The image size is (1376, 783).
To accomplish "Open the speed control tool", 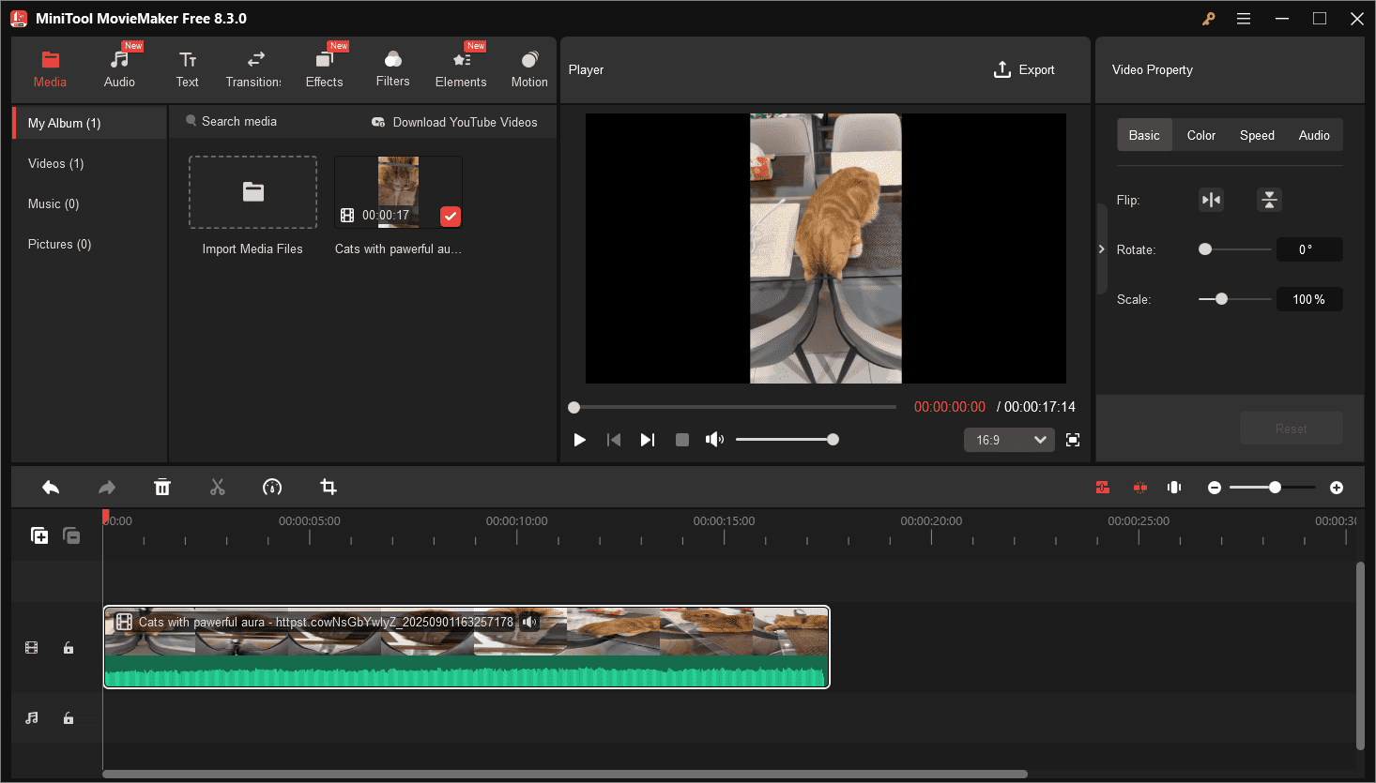I will coord(272,487).
